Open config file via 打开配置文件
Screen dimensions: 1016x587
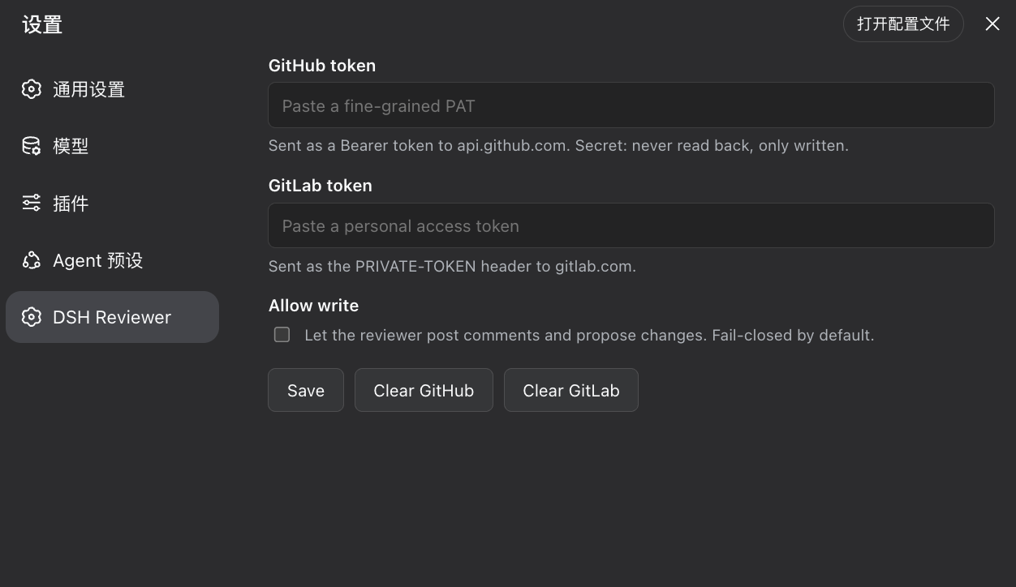(903, 24)
